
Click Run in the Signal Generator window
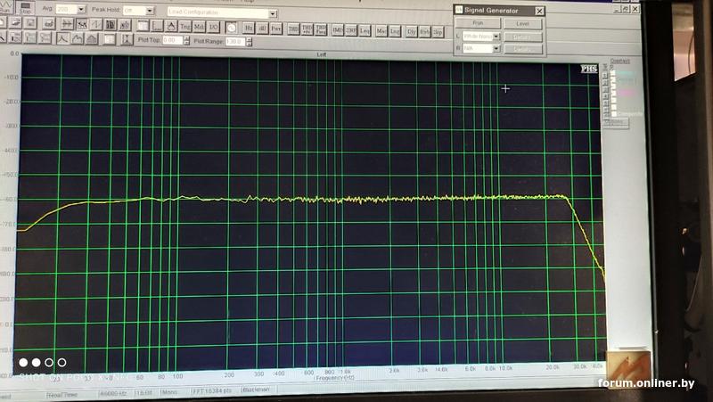pyautogui.click(x=478, y=23)
